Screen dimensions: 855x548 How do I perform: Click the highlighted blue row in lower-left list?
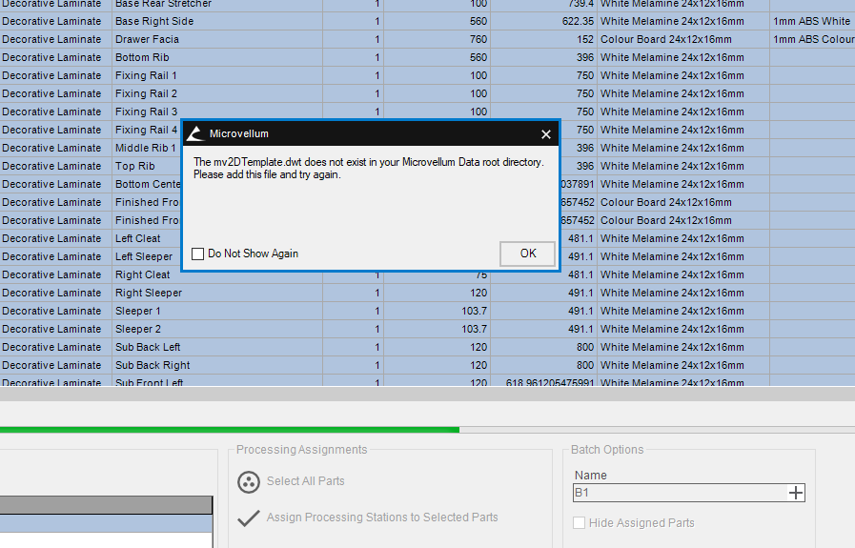coord(106,523)
